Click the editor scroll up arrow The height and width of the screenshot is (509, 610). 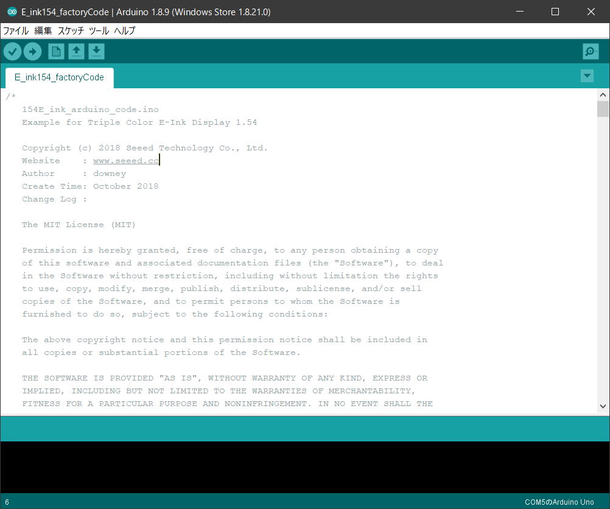pyautogui.click(x=603, y=94)
